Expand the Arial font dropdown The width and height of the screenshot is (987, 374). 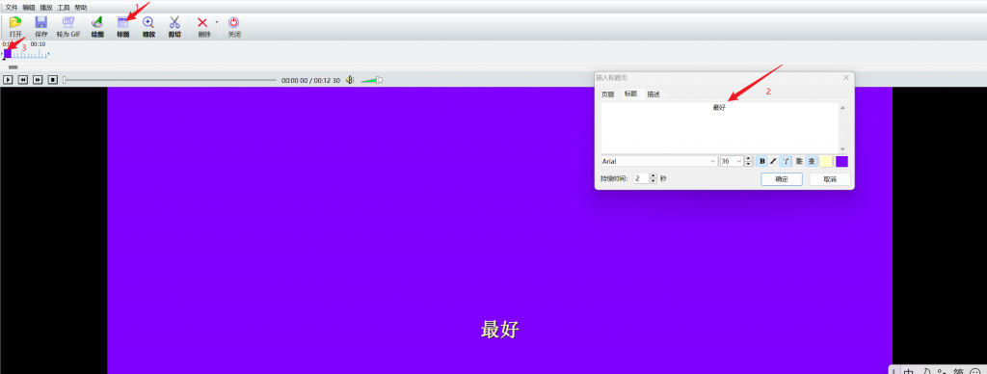tap(659, 161)
